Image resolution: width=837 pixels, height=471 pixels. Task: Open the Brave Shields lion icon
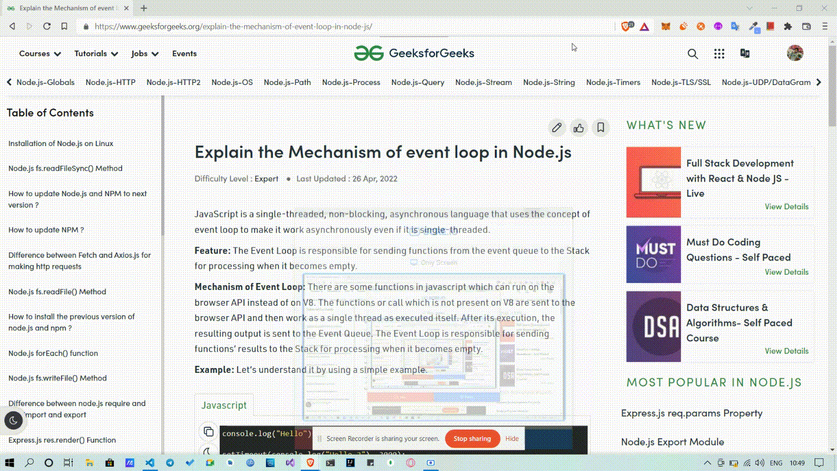pos(626,26)
